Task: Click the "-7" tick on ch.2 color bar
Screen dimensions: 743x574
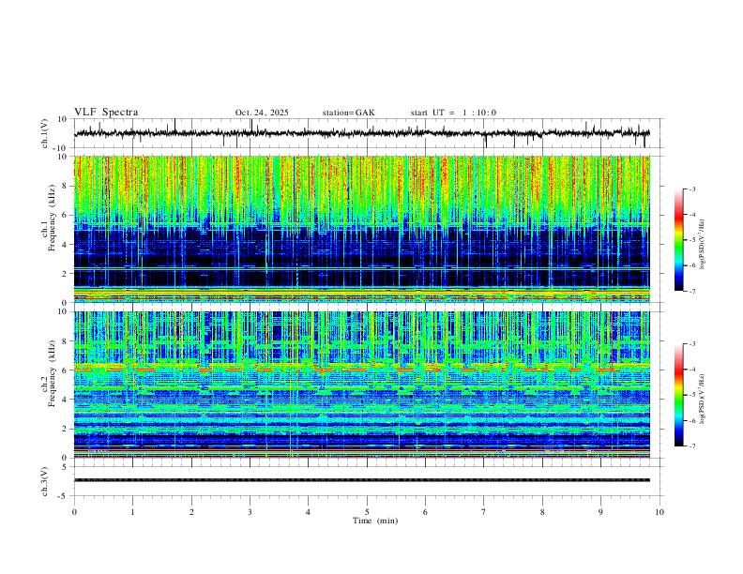Action: point(691,446)
